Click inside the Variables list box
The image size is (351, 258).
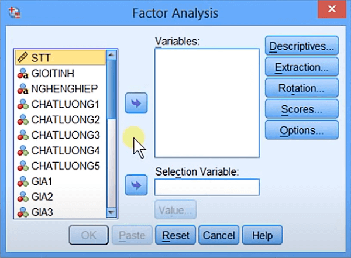(207, 103)
